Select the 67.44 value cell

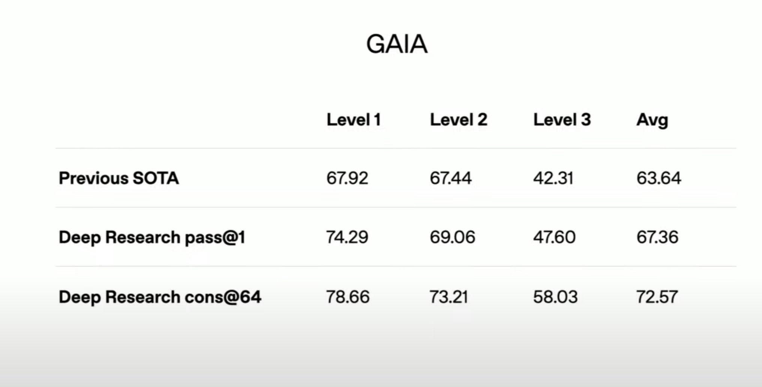point(450,178)
